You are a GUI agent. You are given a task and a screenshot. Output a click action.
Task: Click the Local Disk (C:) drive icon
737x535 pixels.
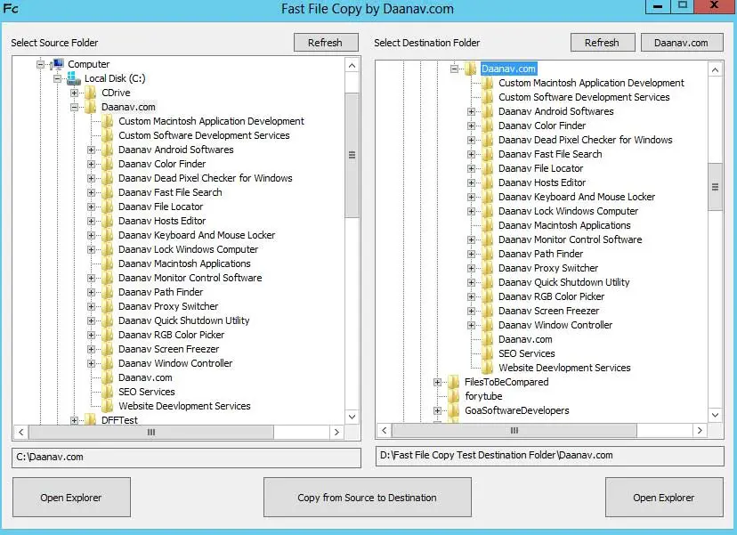tap(74, 78)
